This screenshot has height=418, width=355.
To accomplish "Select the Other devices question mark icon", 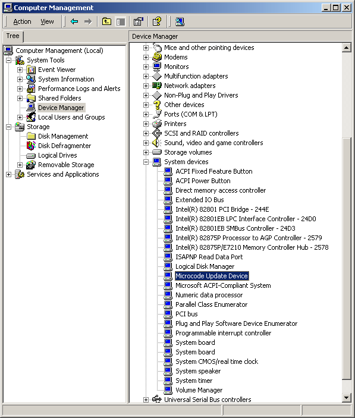I will [157, 105].
